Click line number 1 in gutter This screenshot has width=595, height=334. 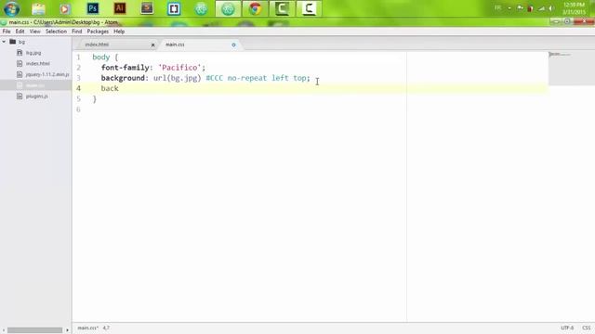point(78,58)
